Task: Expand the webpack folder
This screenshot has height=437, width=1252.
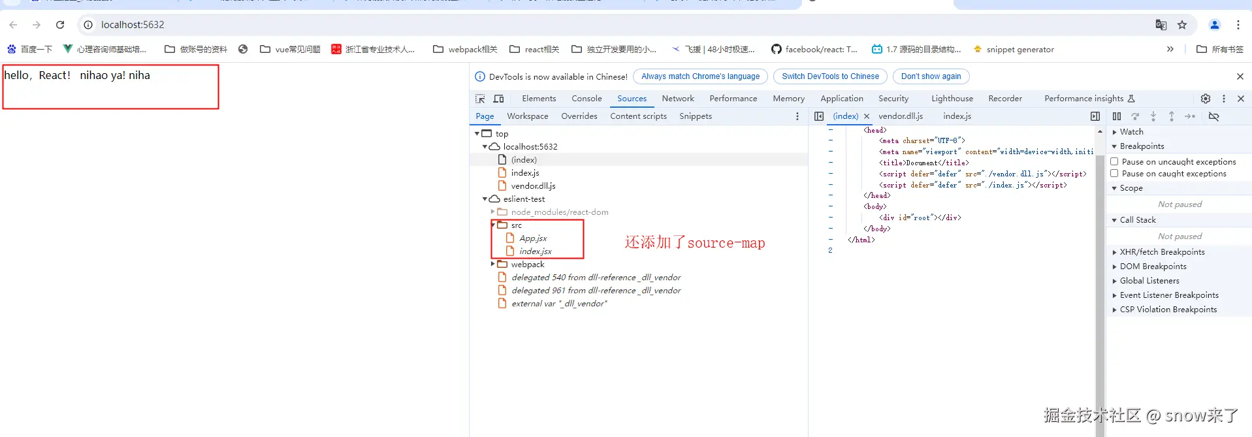Action: click(x=493, y=264)
